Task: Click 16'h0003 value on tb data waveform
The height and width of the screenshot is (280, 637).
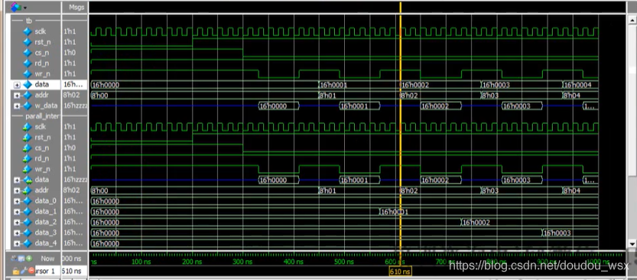Action: tap(496, 85)
